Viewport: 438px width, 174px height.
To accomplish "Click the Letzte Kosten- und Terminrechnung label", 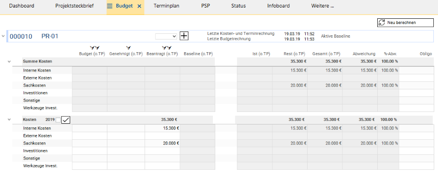I will point(241,33).
